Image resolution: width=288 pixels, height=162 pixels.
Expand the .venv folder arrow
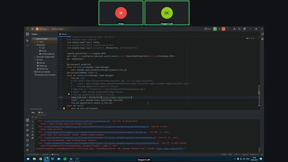pyautogui.click(x=35, y=42)
